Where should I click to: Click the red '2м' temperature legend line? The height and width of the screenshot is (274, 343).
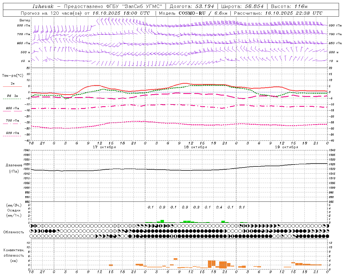[12, 86]
